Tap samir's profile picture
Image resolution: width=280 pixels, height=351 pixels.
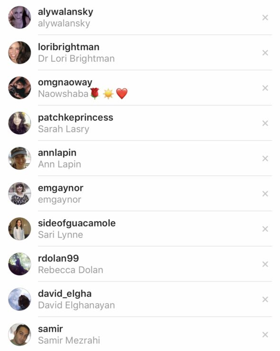(19, 335)
